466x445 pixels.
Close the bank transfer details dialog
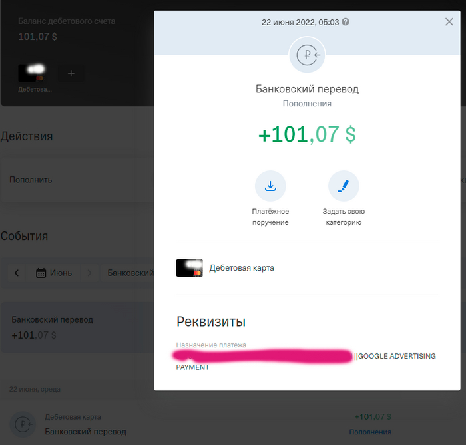pos(449,22)
